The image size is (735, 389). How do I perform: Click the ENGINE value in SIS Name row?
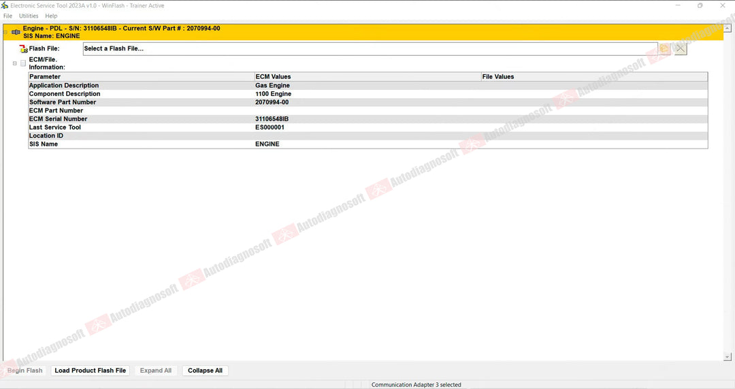point(267,144)
